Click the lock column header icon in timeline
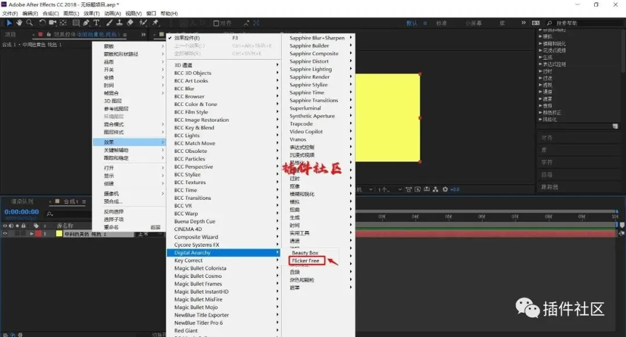Image resolution: width=626 pixels, height=337 pixels. [24, 226]
